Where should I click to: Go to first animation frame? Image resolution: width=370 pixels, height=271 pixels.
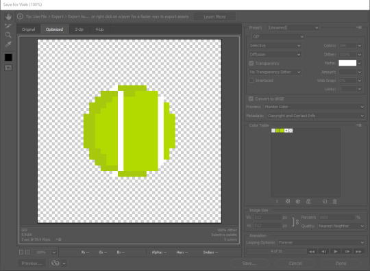click(312, 251)
